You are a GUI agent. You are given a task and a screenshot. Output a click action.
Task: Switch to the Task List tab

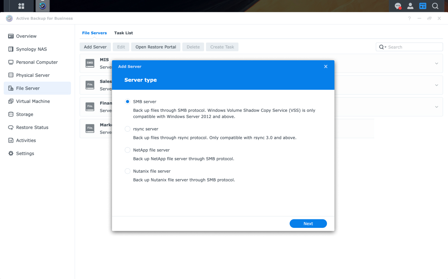click(124, 33)
